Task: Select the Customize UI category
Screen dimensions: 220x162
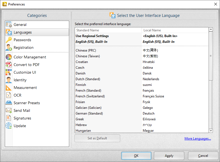Action: (x=25, y=72)
